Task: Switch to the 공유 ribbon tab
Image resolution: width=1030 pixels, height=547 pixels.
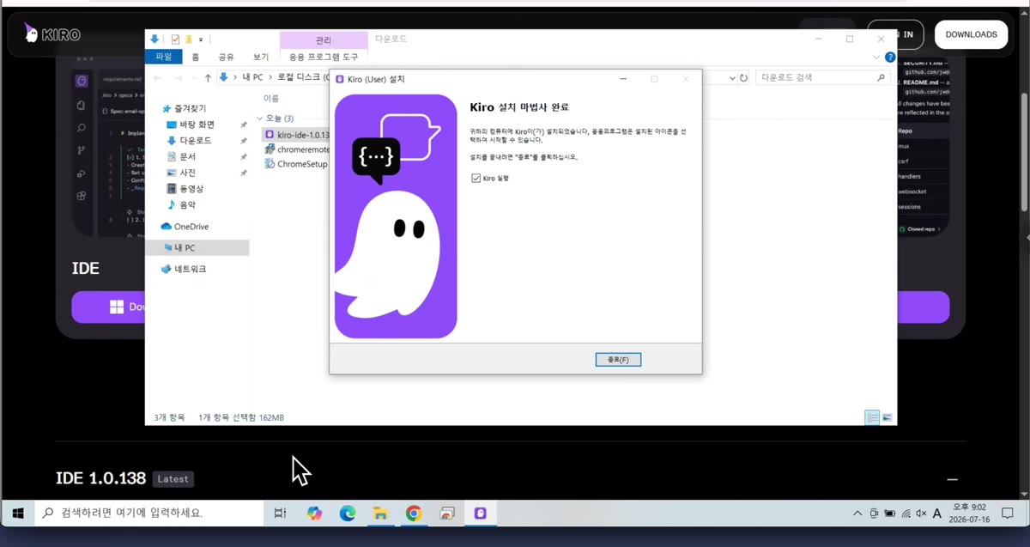Action: 226,57
